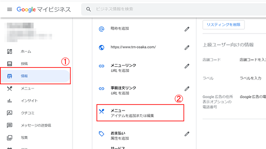
Task: Click the 店舗コードを入力 field
Action: coord(252,60)
